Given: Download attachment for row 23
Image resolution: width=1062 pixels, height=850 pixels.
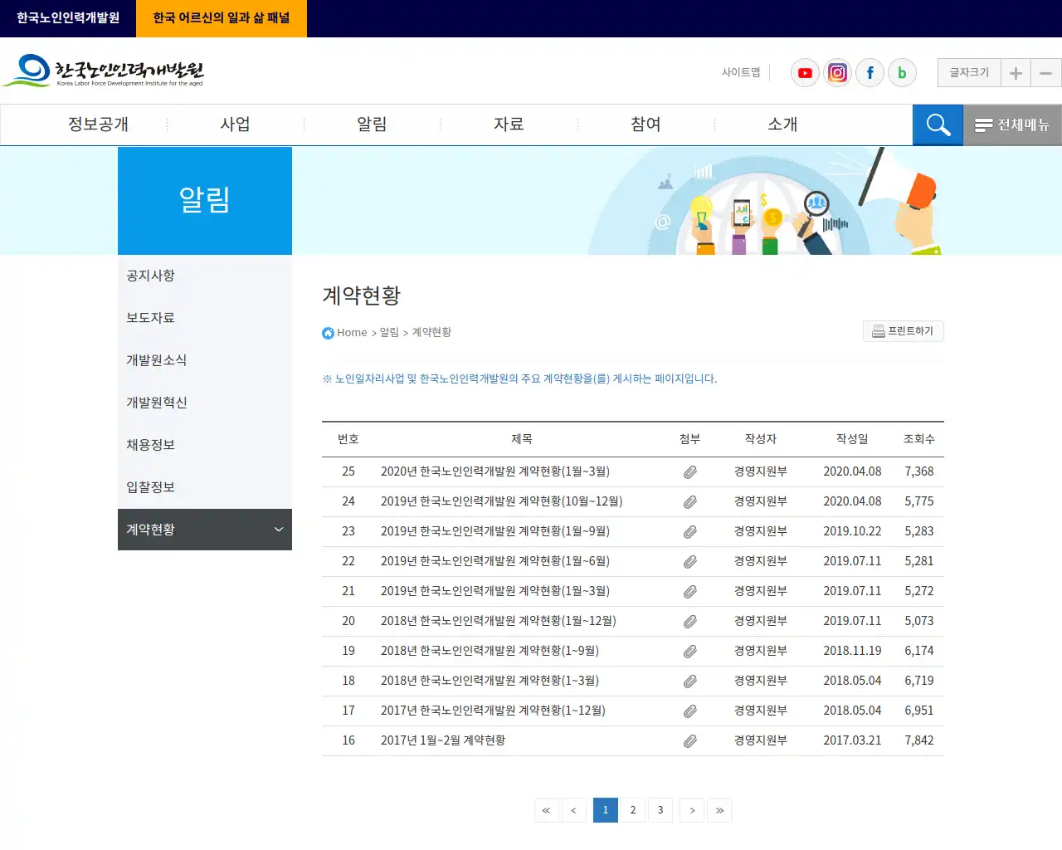Looking at the screenshot, I should (689, 532).
